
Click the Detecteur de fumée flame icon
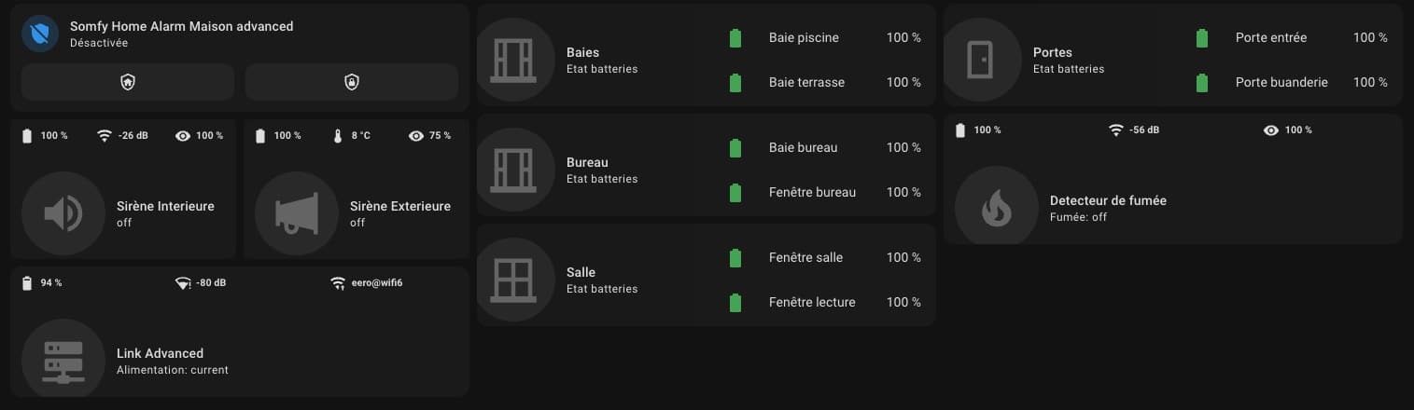click(996, 208)
